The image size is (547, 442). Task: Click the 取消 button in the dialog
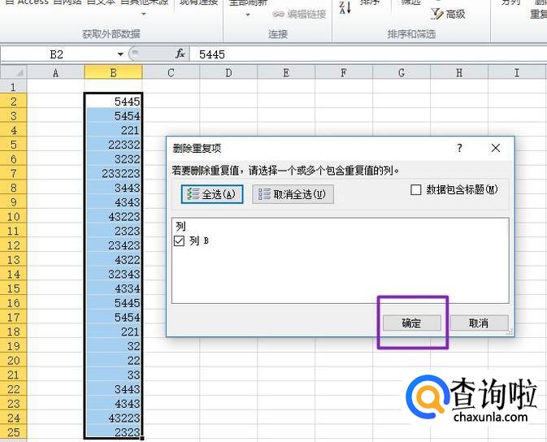(x=479, y=323)
